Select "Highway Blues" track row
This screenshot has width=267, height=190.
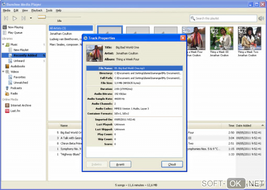point(65,154)
